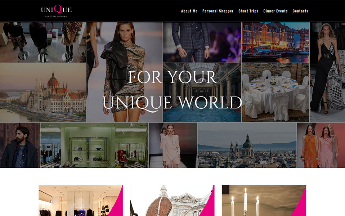345x216 pixels.
Task: Open the Short Trips menu link
Action: pos(248,11)
